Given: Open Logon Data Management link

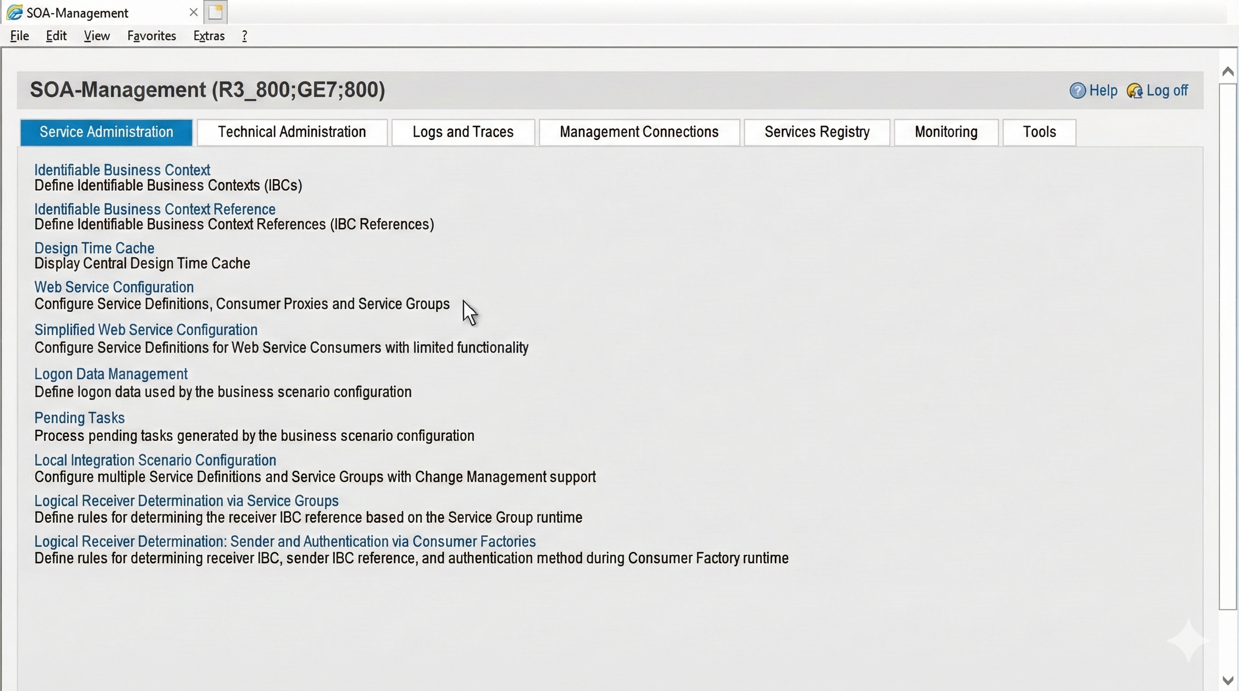Looking at the screenshot, I should pos(111,374).
